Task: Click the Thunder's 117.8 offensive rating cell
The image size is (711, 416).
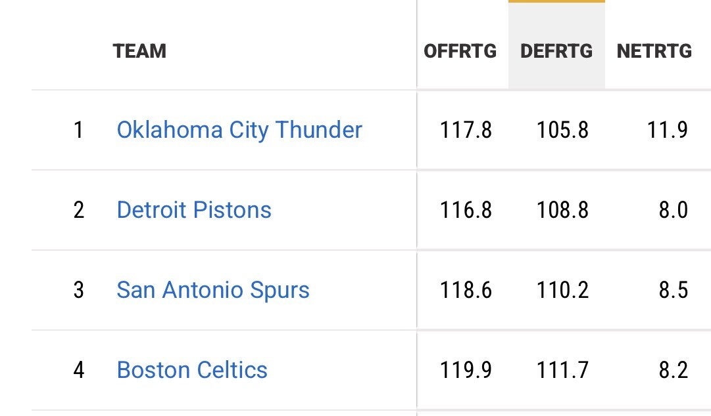Action: pyautogui.click(x=466, y=130)
